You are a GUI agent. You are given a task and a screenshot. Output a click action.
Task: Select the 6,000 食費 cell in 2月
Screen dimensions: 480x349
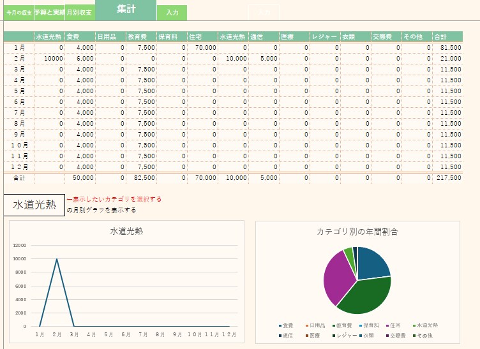click(80, 59)
